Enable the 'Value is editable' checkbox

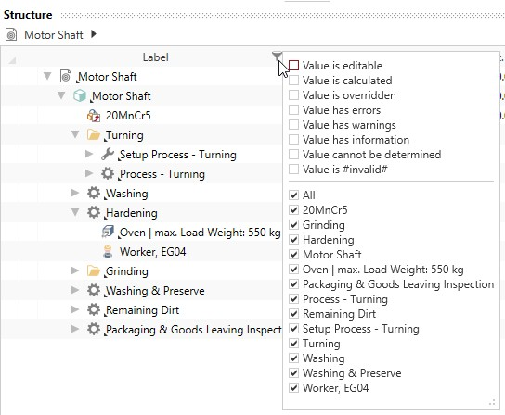293,65
